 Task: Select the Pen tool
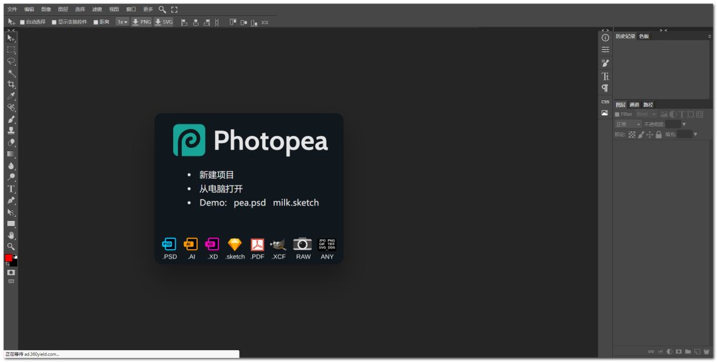11,200
